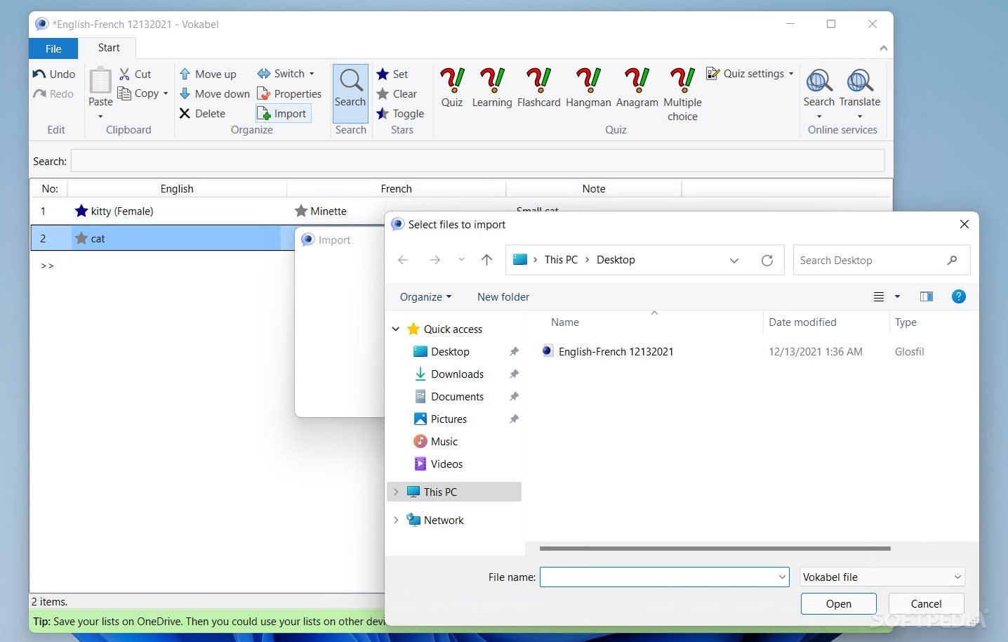Click Set star button
The height and width of the screenshot is (642, 1008).
392,74
